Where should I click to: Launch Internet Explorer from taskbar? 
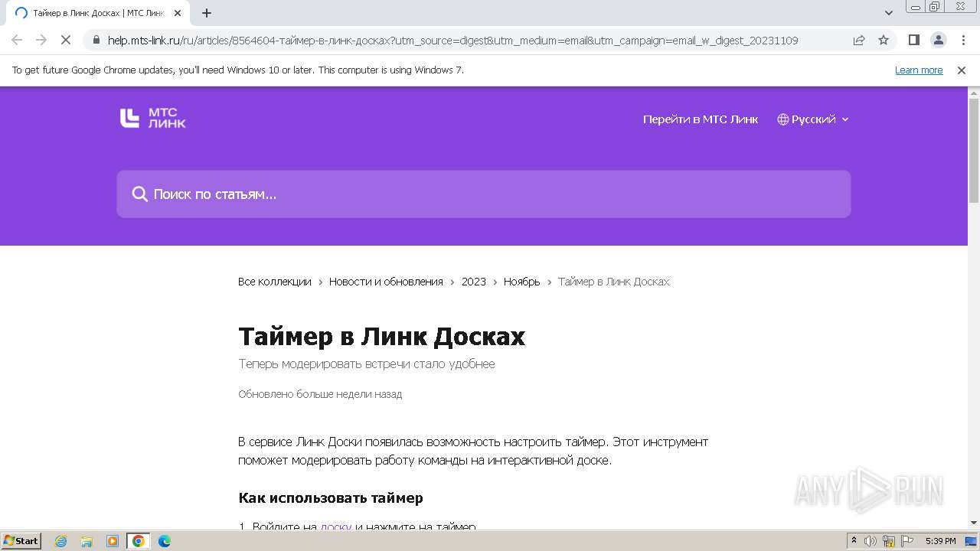click(x=61, y=541)
